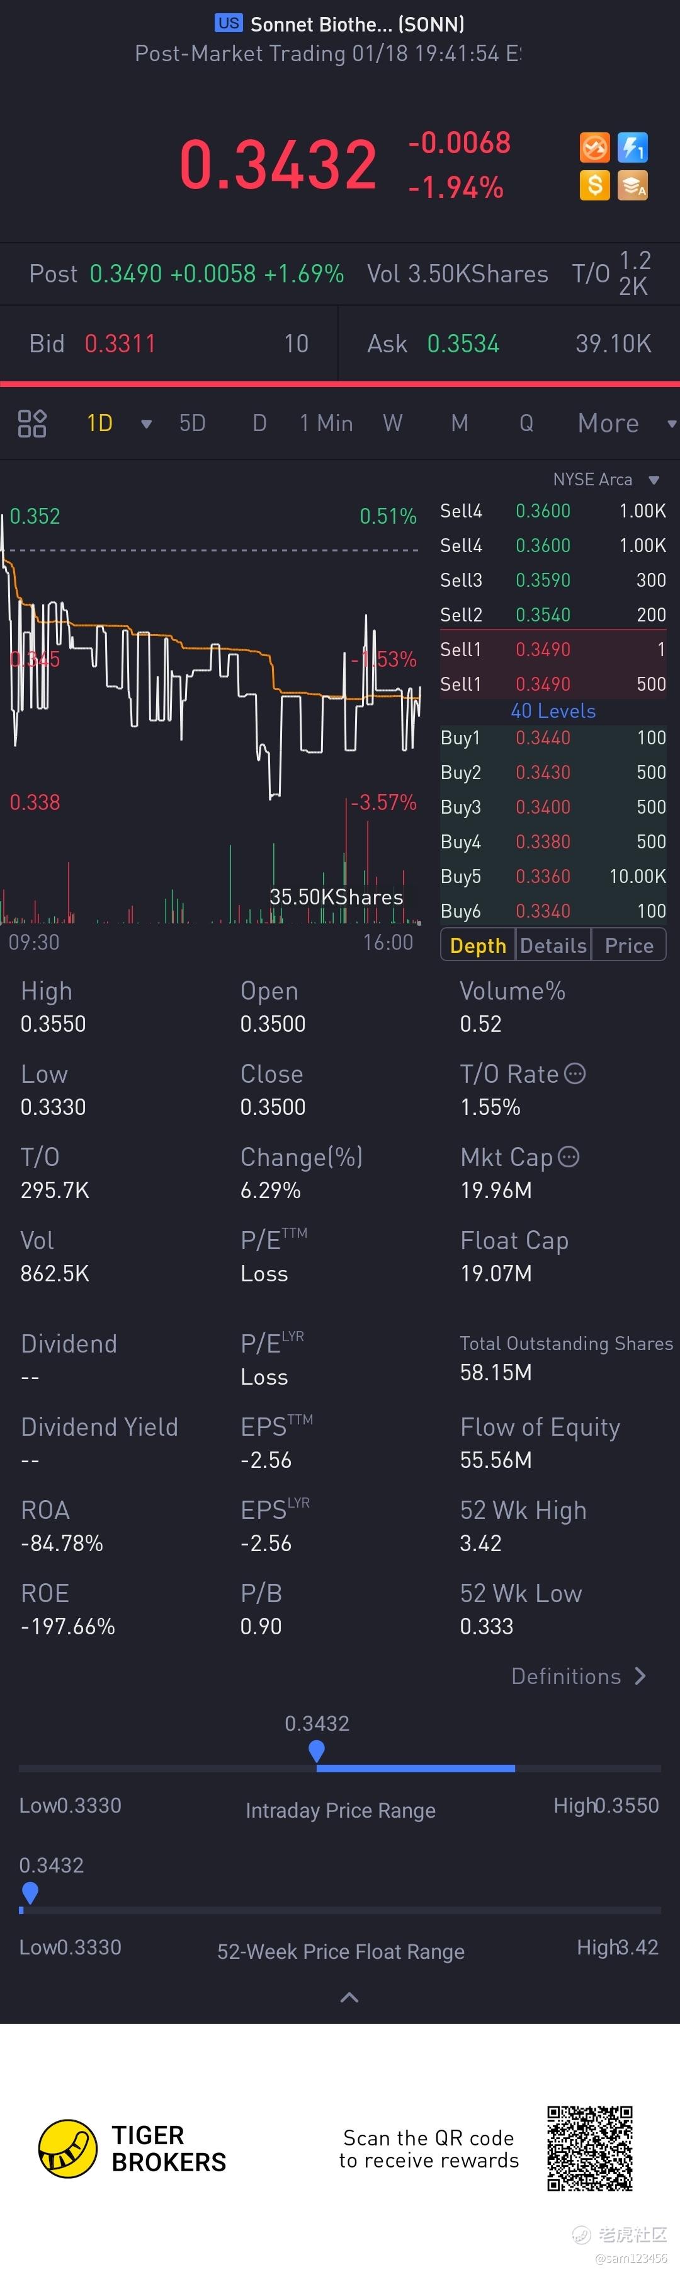Tap the Intraday Price Range marker
The height and width of the screenshot is (2274, 680).
(x=317, y=1750)
